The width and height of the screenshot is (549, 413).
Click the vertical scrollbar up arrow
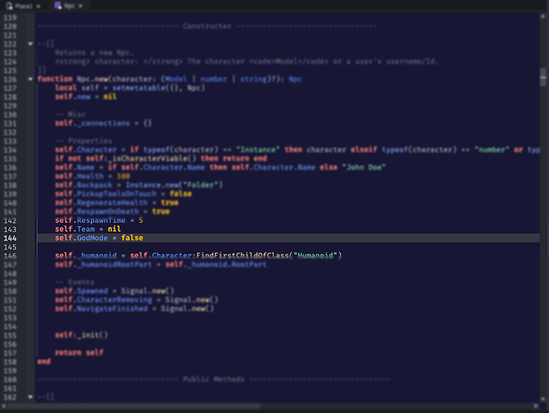point(543,17)
